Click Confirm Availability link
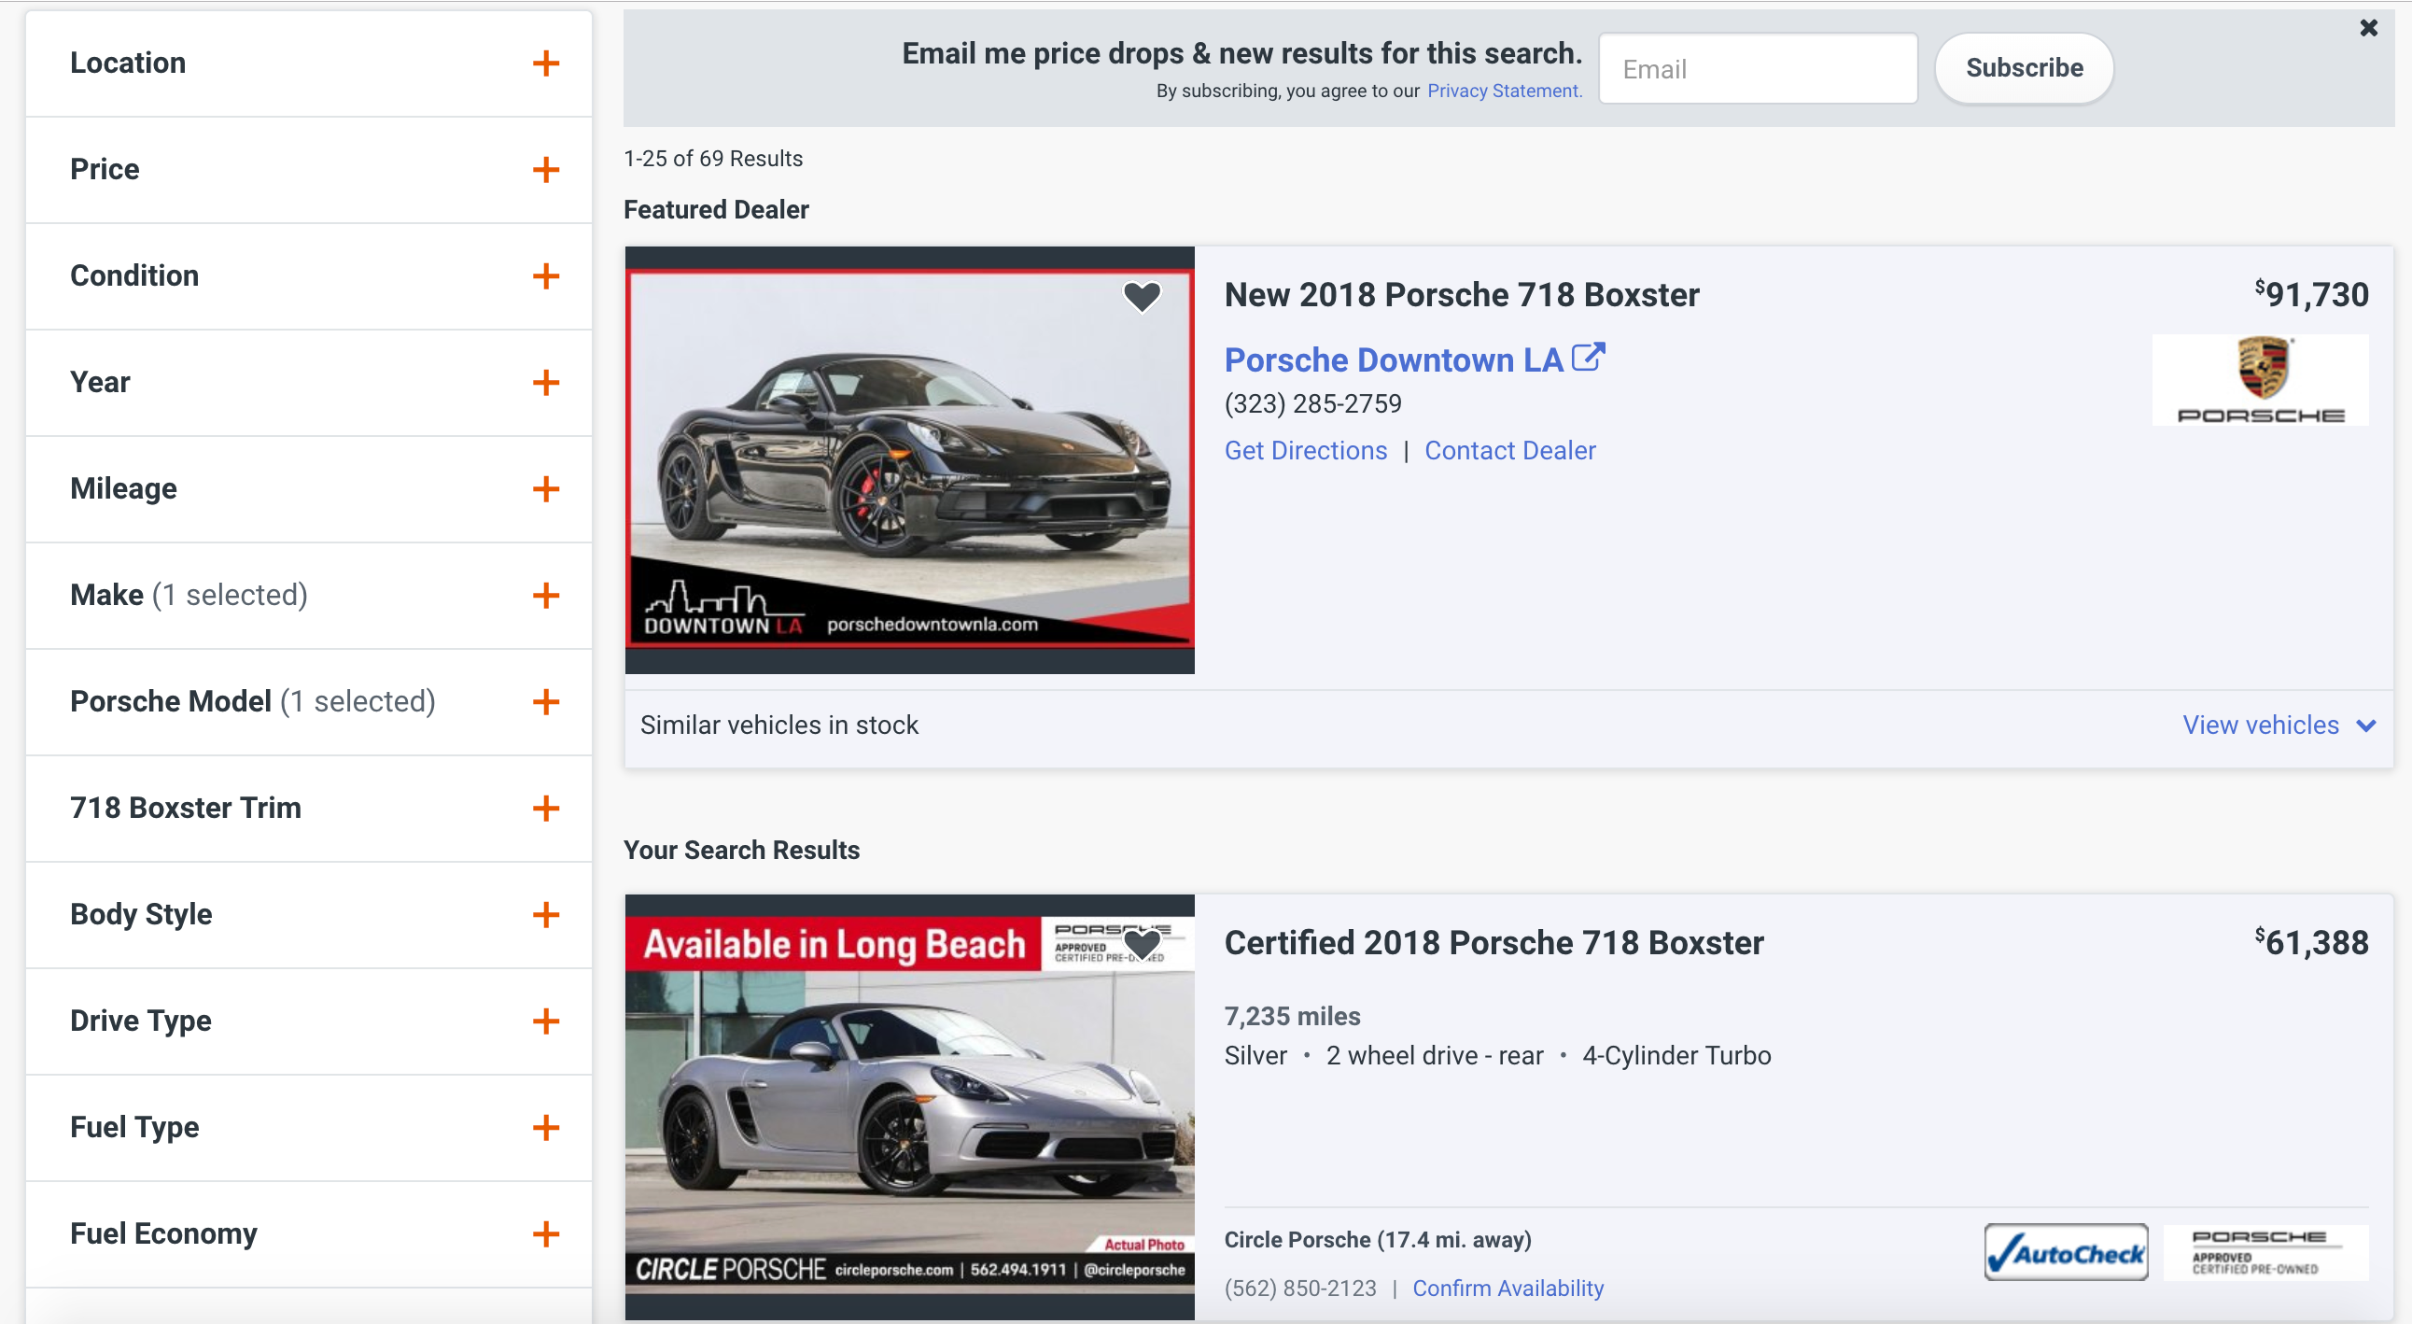 tap(1507, 1289)
